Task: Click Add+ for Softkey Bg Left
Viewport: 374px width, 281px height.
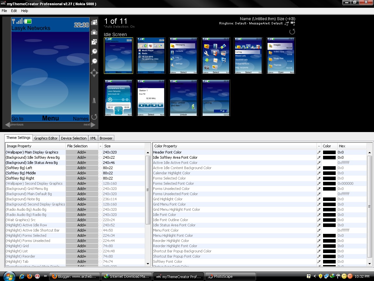Action: [81, 168]
